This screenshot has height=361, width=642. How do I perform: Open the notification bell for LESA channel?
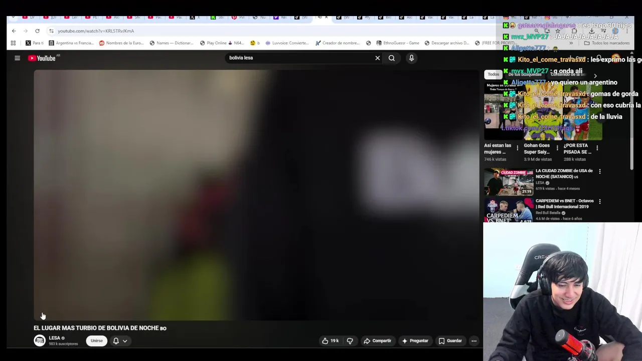pyautogui.click(x=116, y=341)
